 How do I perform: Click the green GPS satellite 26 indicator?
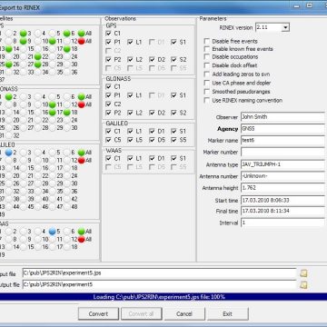tap(9, 64)
